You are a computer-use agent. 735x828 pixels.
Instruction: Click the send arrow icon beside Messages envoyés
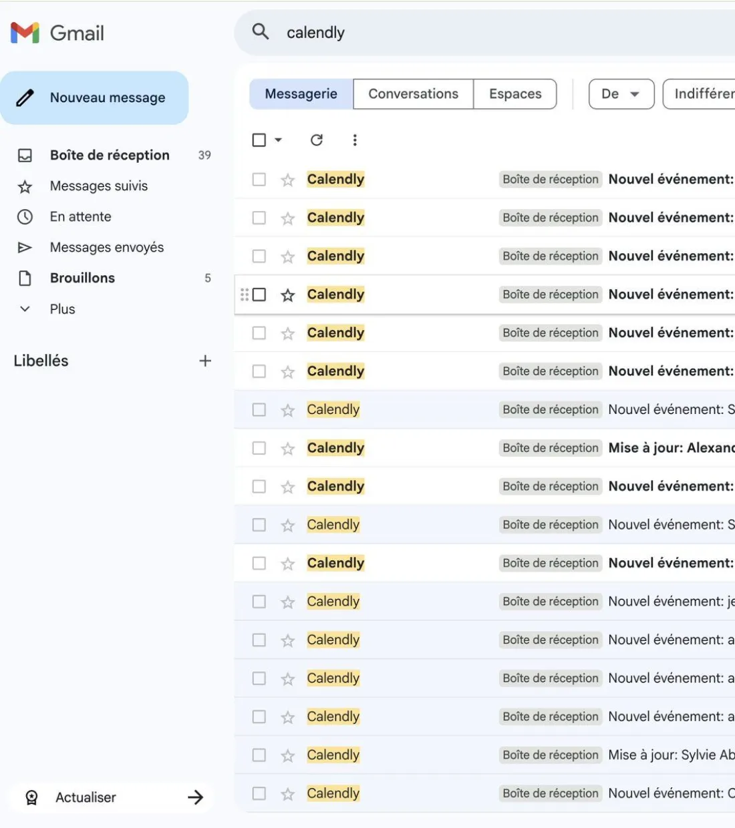[x=25, y=248]
